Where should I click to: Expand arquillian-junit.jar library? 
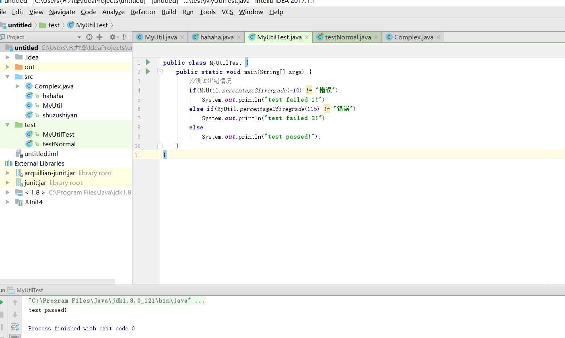[7, 173]
